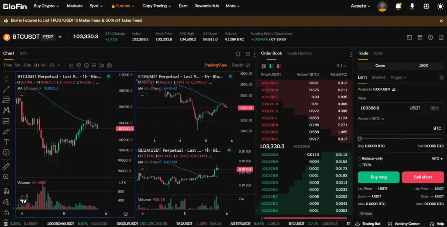Select the Market order tab
The width and height of the screenshot is (447, 227).
pyautogui.click(x=378, y=77)
